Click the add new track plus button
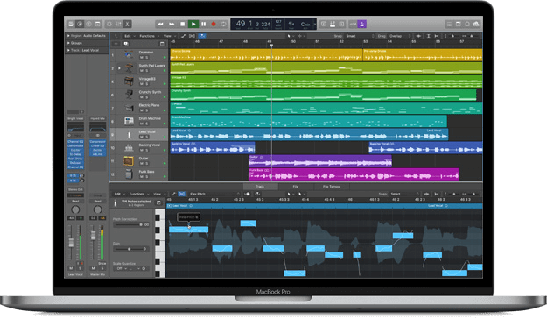The height and width of the screenshot is (319, 547). pyautogui.click(x=116, y=44)
